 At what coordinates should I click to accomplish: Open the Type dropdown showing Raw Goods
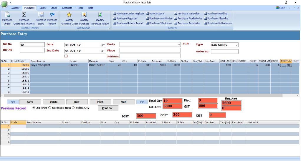236,45
